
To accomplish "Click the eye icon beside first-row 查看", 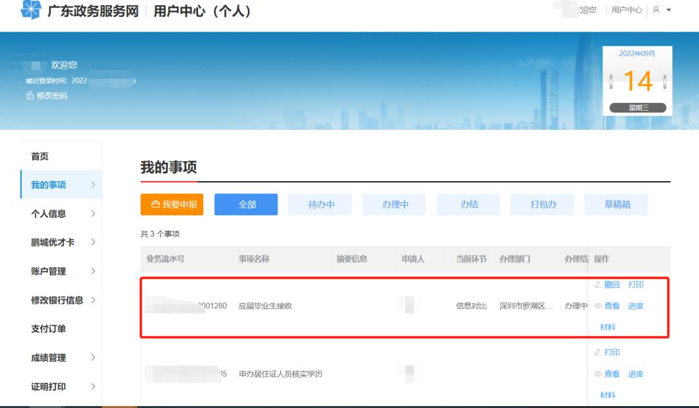I will click(x=599, y=306).
